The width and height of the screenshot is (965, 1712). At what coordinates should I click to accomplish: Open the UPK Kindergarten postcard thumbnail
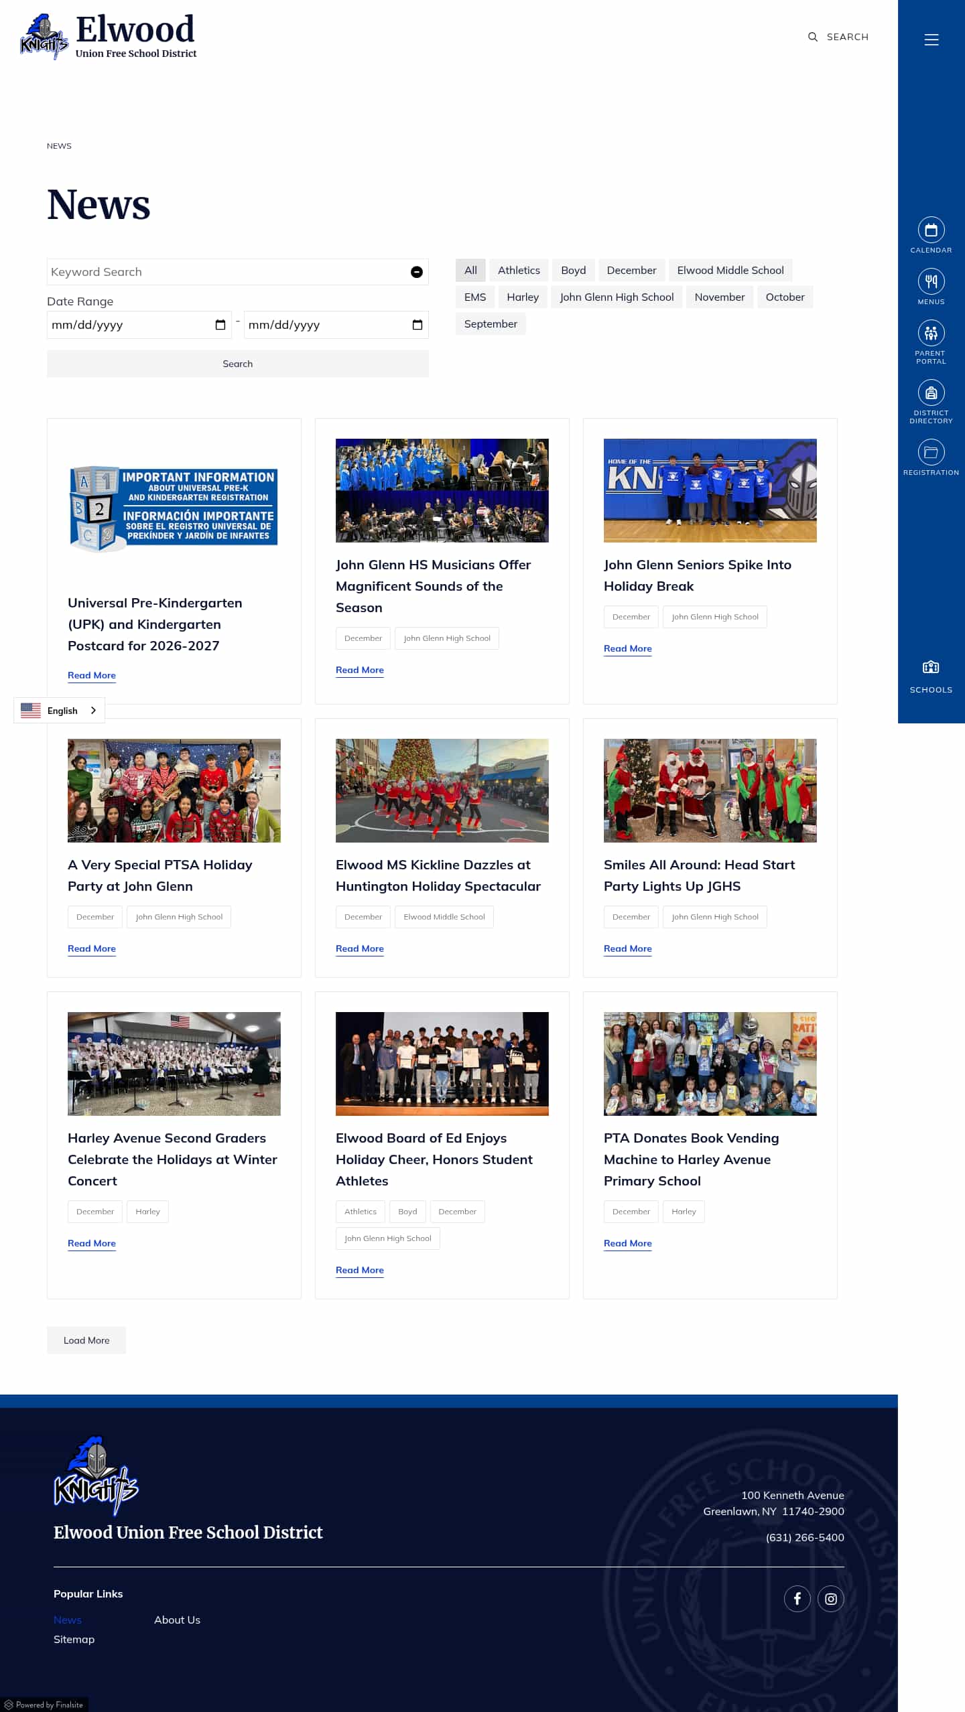[x=174, y=509]
